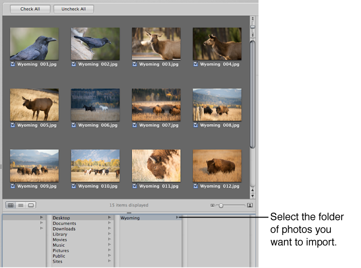The image size is (361, 268).
Task: Select the Music folder
Action: click(x=82, y=245)
